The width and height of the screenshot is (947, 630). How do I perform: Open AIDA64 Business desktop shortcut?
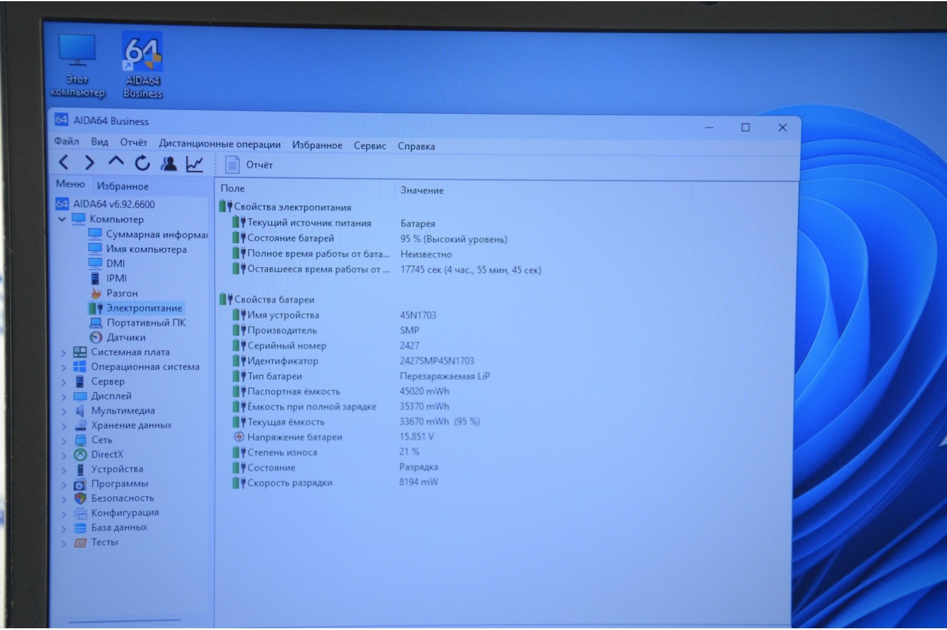(x=142, y=65)
